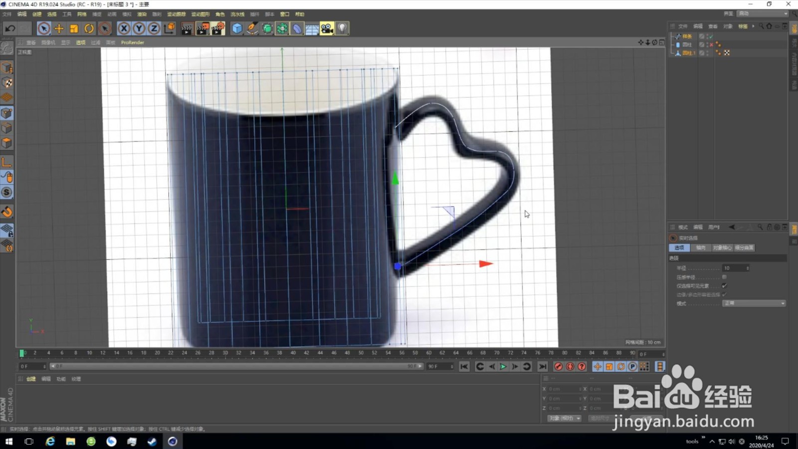Click the 对象轴心 button in attributes panel
Image resolution: width=798 pixels, height=449 pixels.
pyautogui.click(x=722, y=247)
